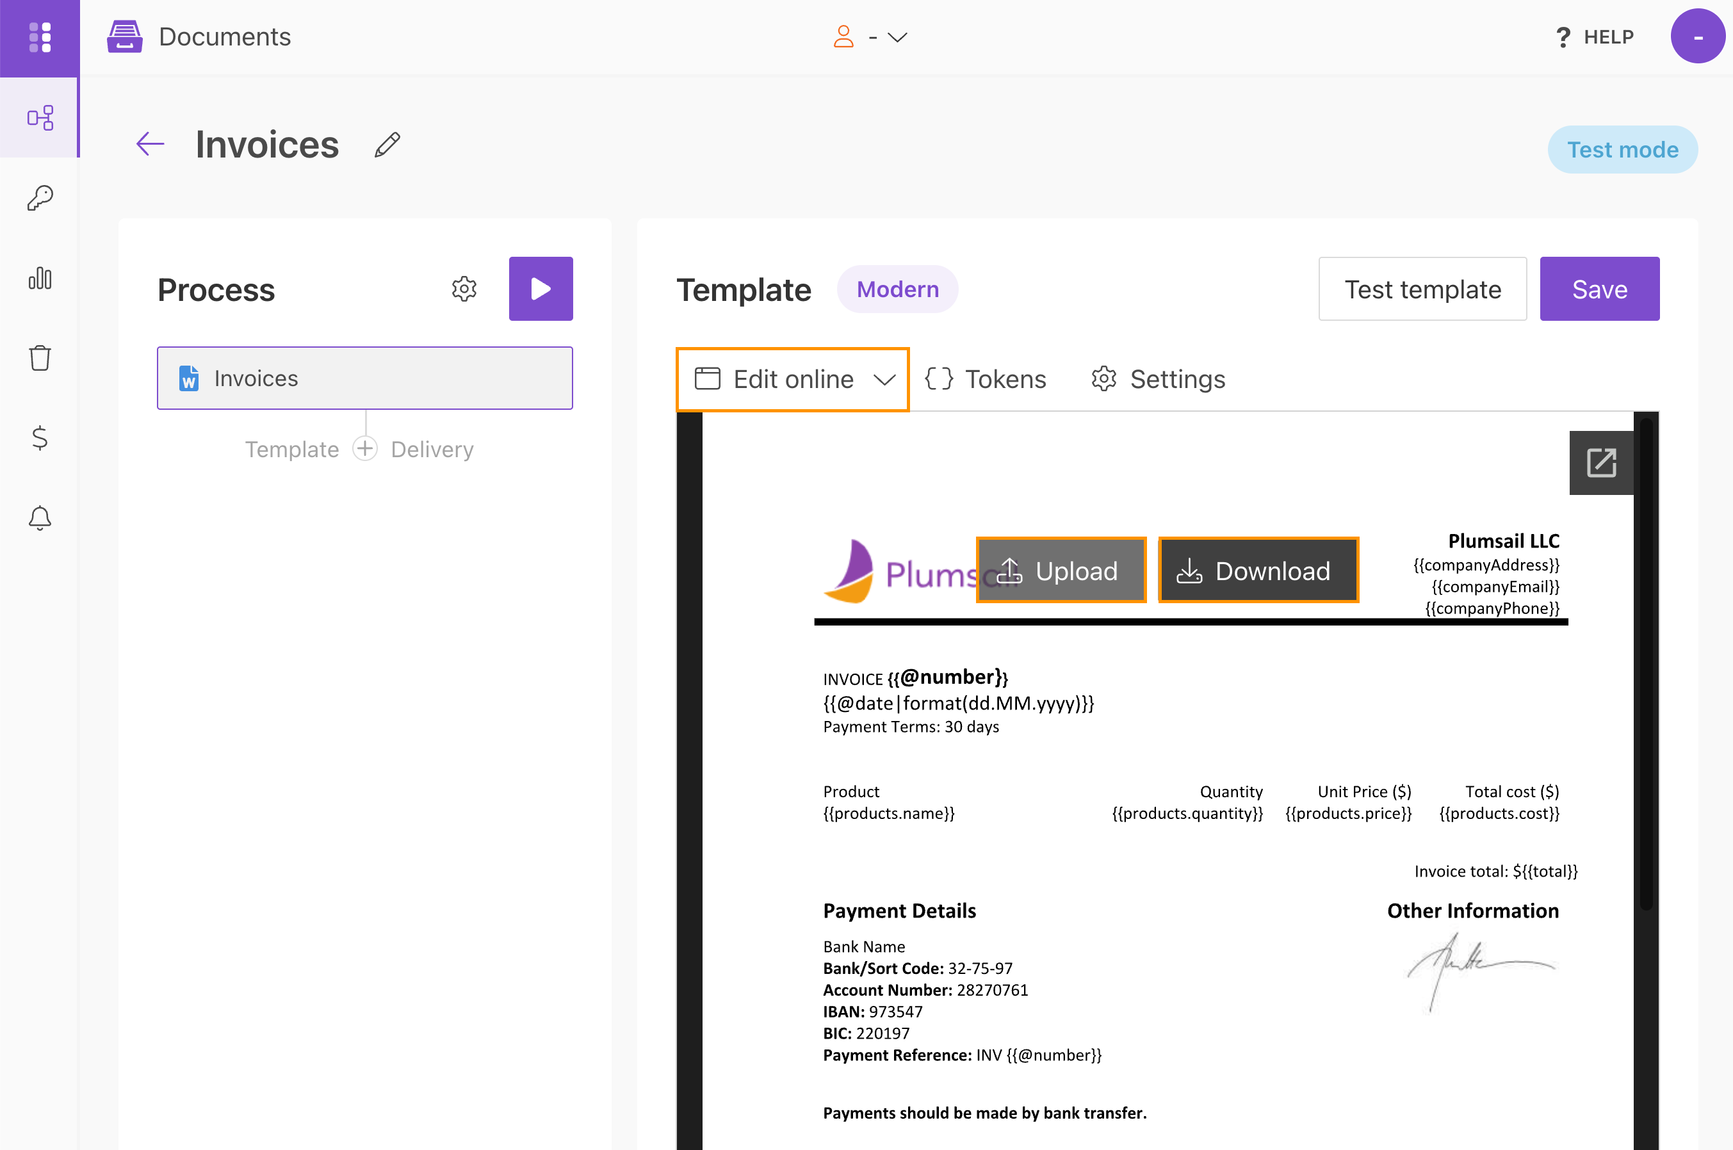Click the {{companyAddress}} token text

click(1486, 565)
